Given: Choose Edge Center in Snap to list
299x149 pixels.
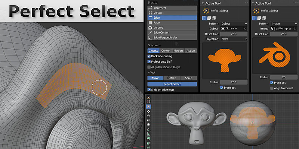Looking at the screenshot, I should coord(172,32).
